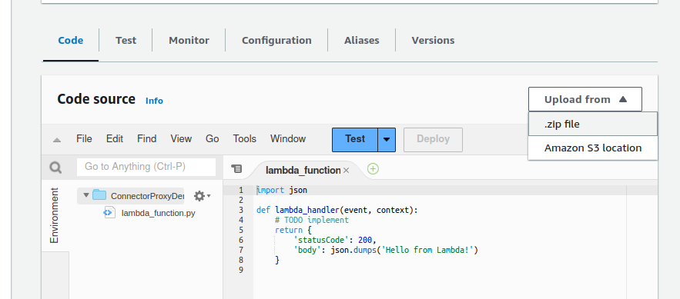Viewport: 680px width, 299px height.
Task: Open the Go menu
Action: tap(212, 139)
